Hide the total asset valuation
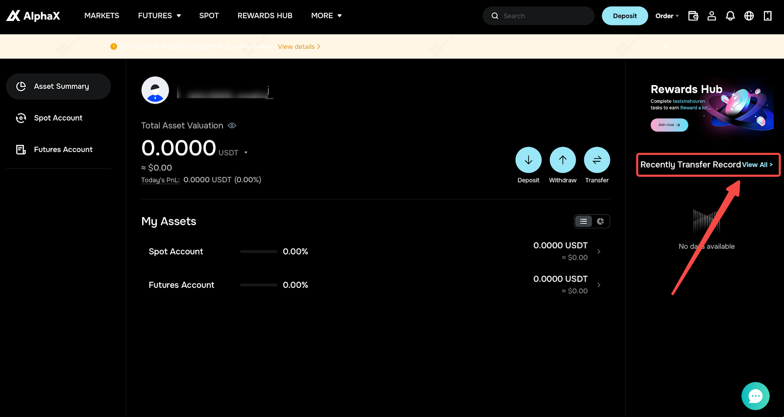784x417 pixels. 232,126
